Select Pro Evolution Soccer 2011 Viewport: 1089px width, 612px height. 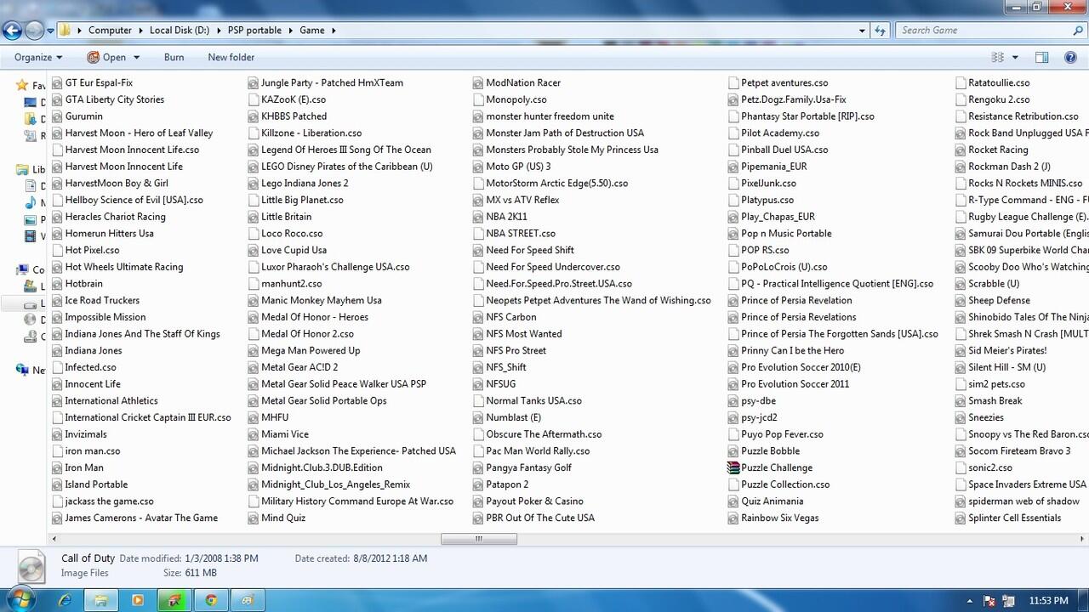pyautogui.click(x=795, y=384)
